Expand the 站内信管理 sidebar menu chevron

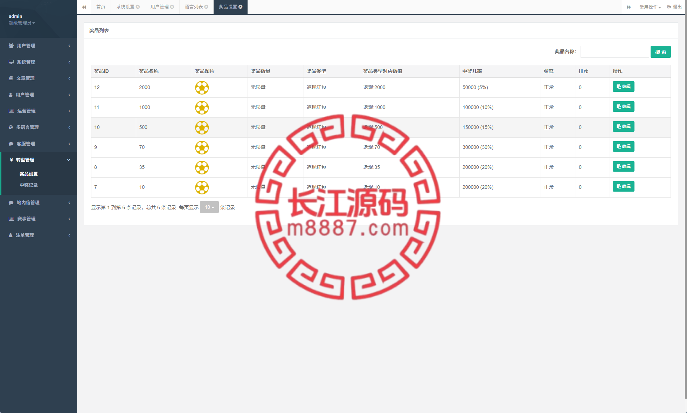tap(69, 203)
